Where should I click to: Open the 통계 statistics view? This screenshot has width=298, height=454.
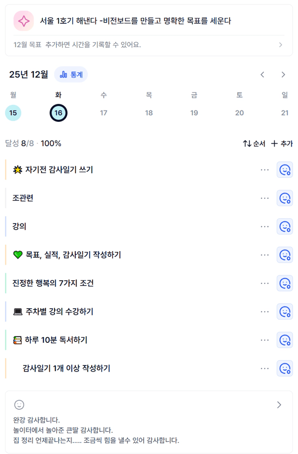coord(71,75)
